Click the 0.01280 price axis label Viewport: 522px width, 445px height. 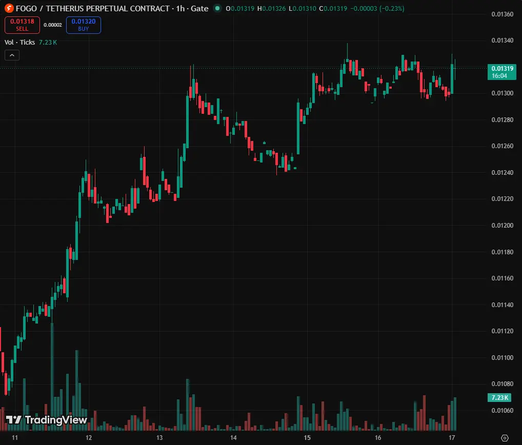(x=503, y=119)
